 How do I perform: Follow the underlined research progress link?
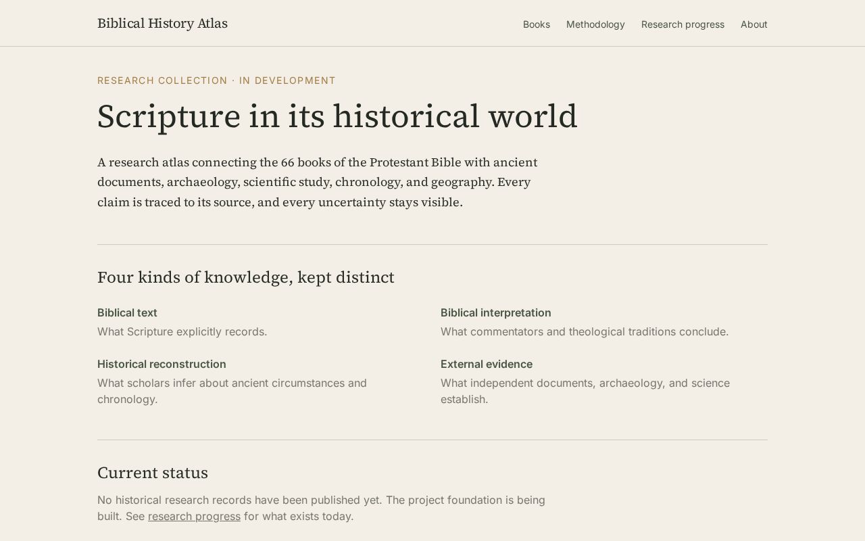[x=194, y=516]
